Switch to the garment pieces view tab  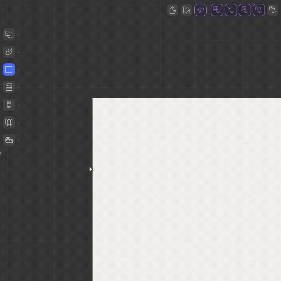pos(173,10)
